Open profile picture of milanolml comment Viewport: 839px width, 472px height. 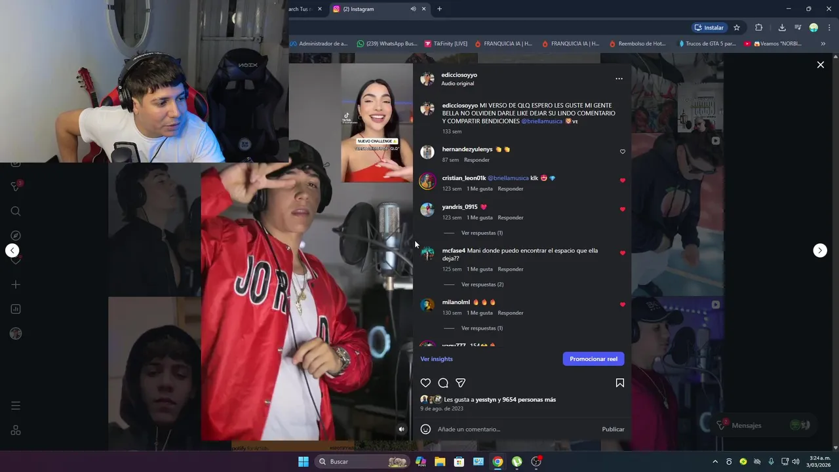point(427,305)
